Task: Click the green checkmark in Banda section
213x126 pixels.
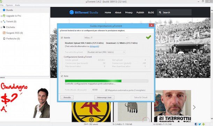Action: [x=148, y=37]
